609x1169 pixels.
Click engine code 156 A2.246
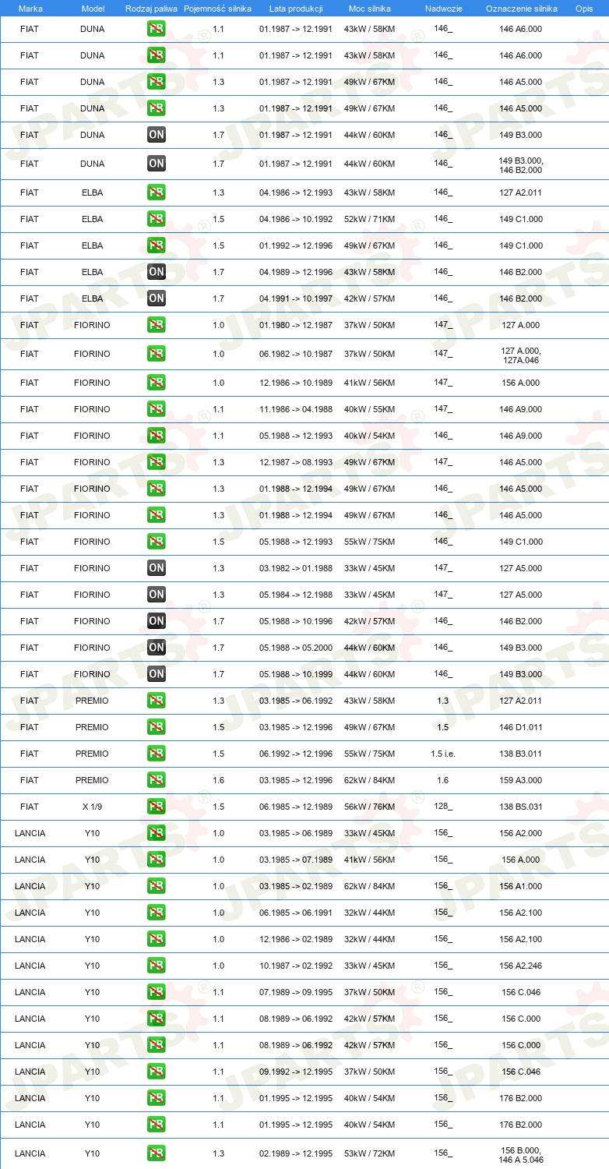tap(521, 966)
